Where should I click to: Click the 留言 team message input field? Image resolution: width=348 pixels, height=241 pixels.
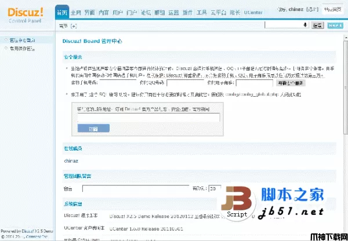tap(136, 188)
